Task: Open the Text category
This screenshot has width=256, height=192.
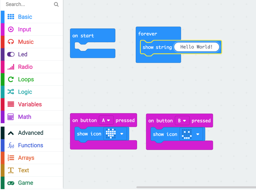Action: tap(32, 170)
